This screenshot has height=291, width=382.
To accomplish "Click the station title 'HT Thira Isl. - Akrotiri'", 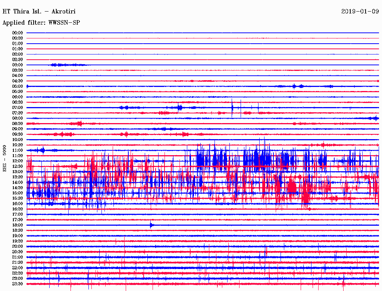I will tap(39, 12).
